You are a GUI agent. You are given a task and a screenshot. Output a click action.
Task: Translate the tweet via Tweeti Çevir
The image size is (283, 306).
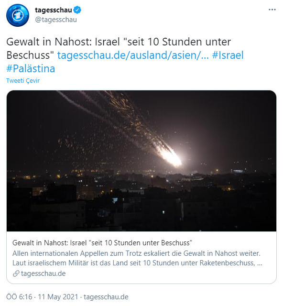point(23,81)
